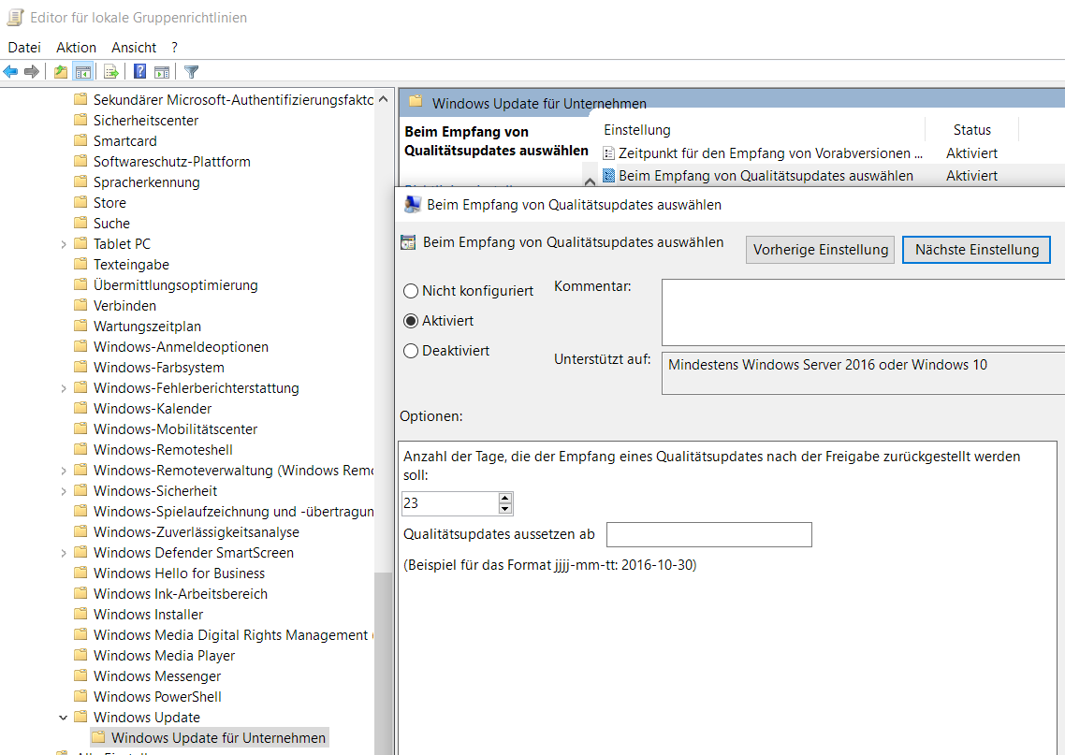Select the Texteingabe tree item
This screenshot has width=1065, height=755.
131,264
